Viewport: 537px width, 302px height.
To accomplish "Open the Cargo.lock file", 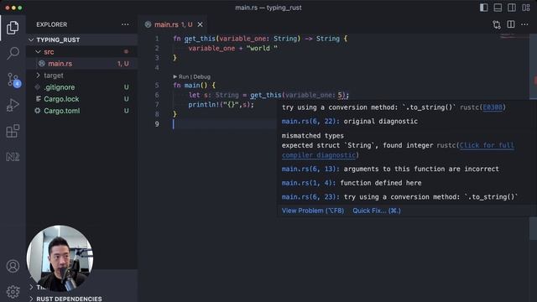I will [x=82, y=99].
